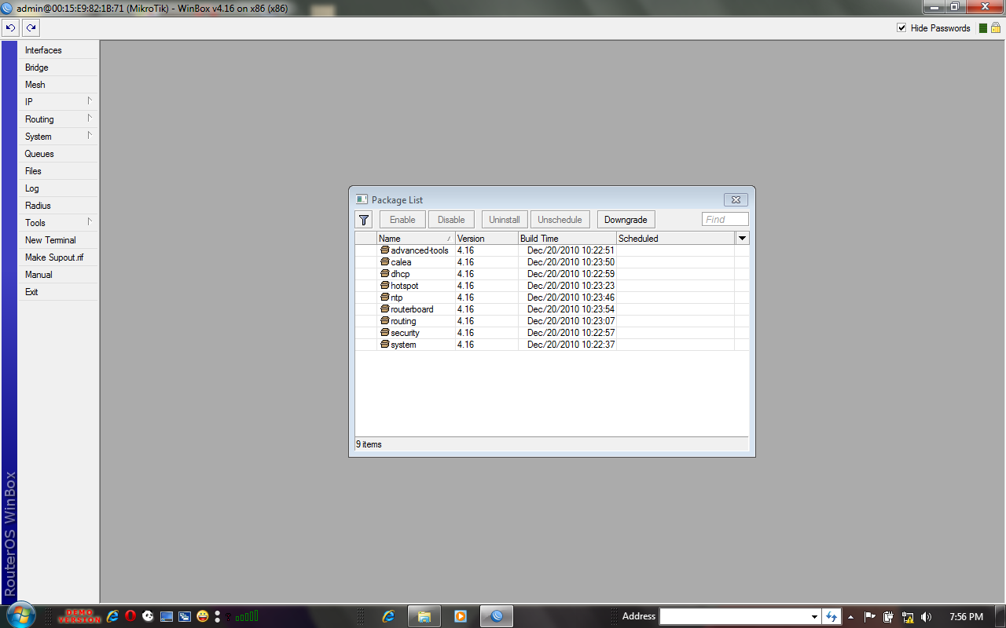Open the Files menu
The height and width of the screenshot is (628, 1006).
(58, 171)
